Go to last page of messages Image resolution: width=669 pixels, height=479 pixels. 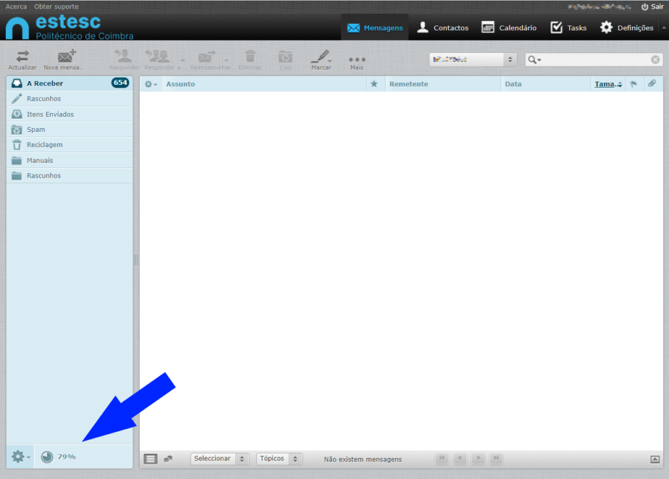(497, 459)
